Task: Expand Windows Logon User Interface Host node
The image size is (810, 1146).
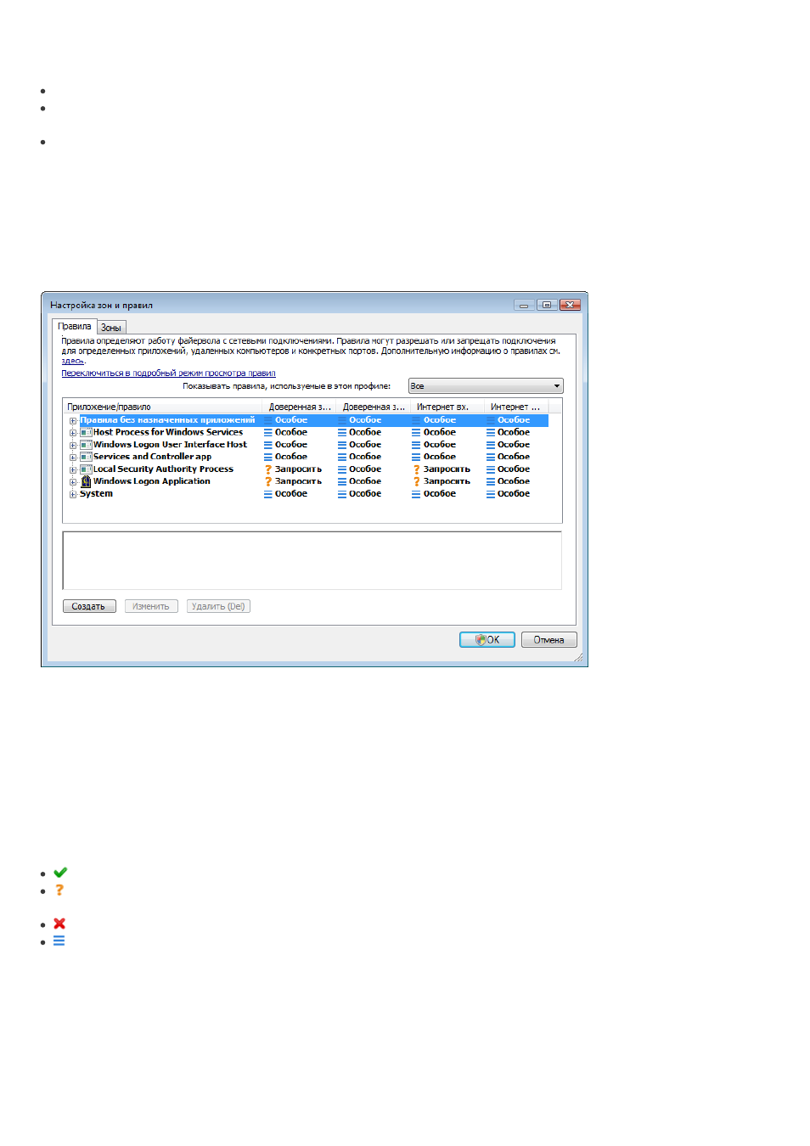Action: pyautogui.click(x=73, y=446)
